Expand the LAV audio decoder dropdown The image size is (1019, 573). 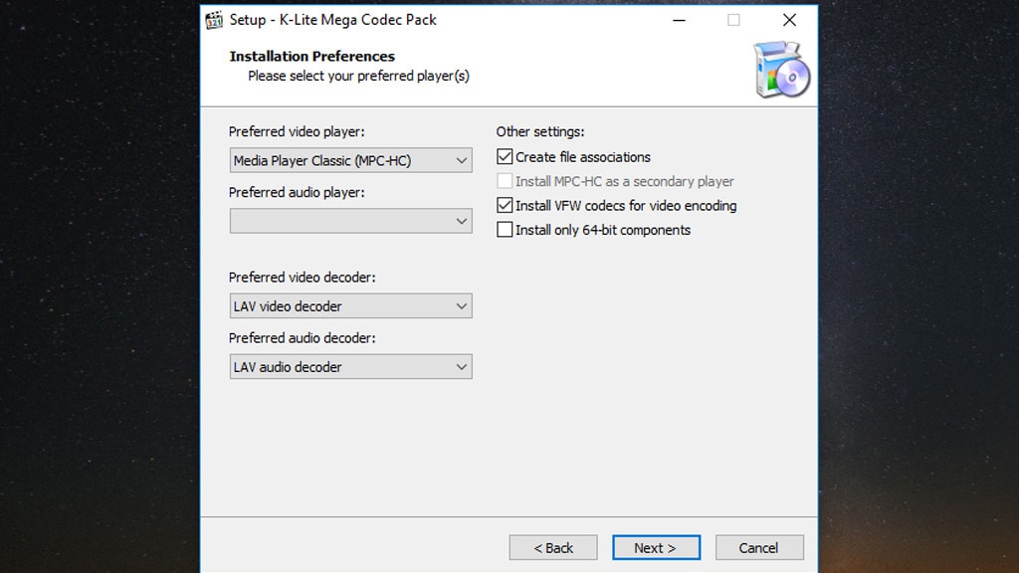[351, 367]
